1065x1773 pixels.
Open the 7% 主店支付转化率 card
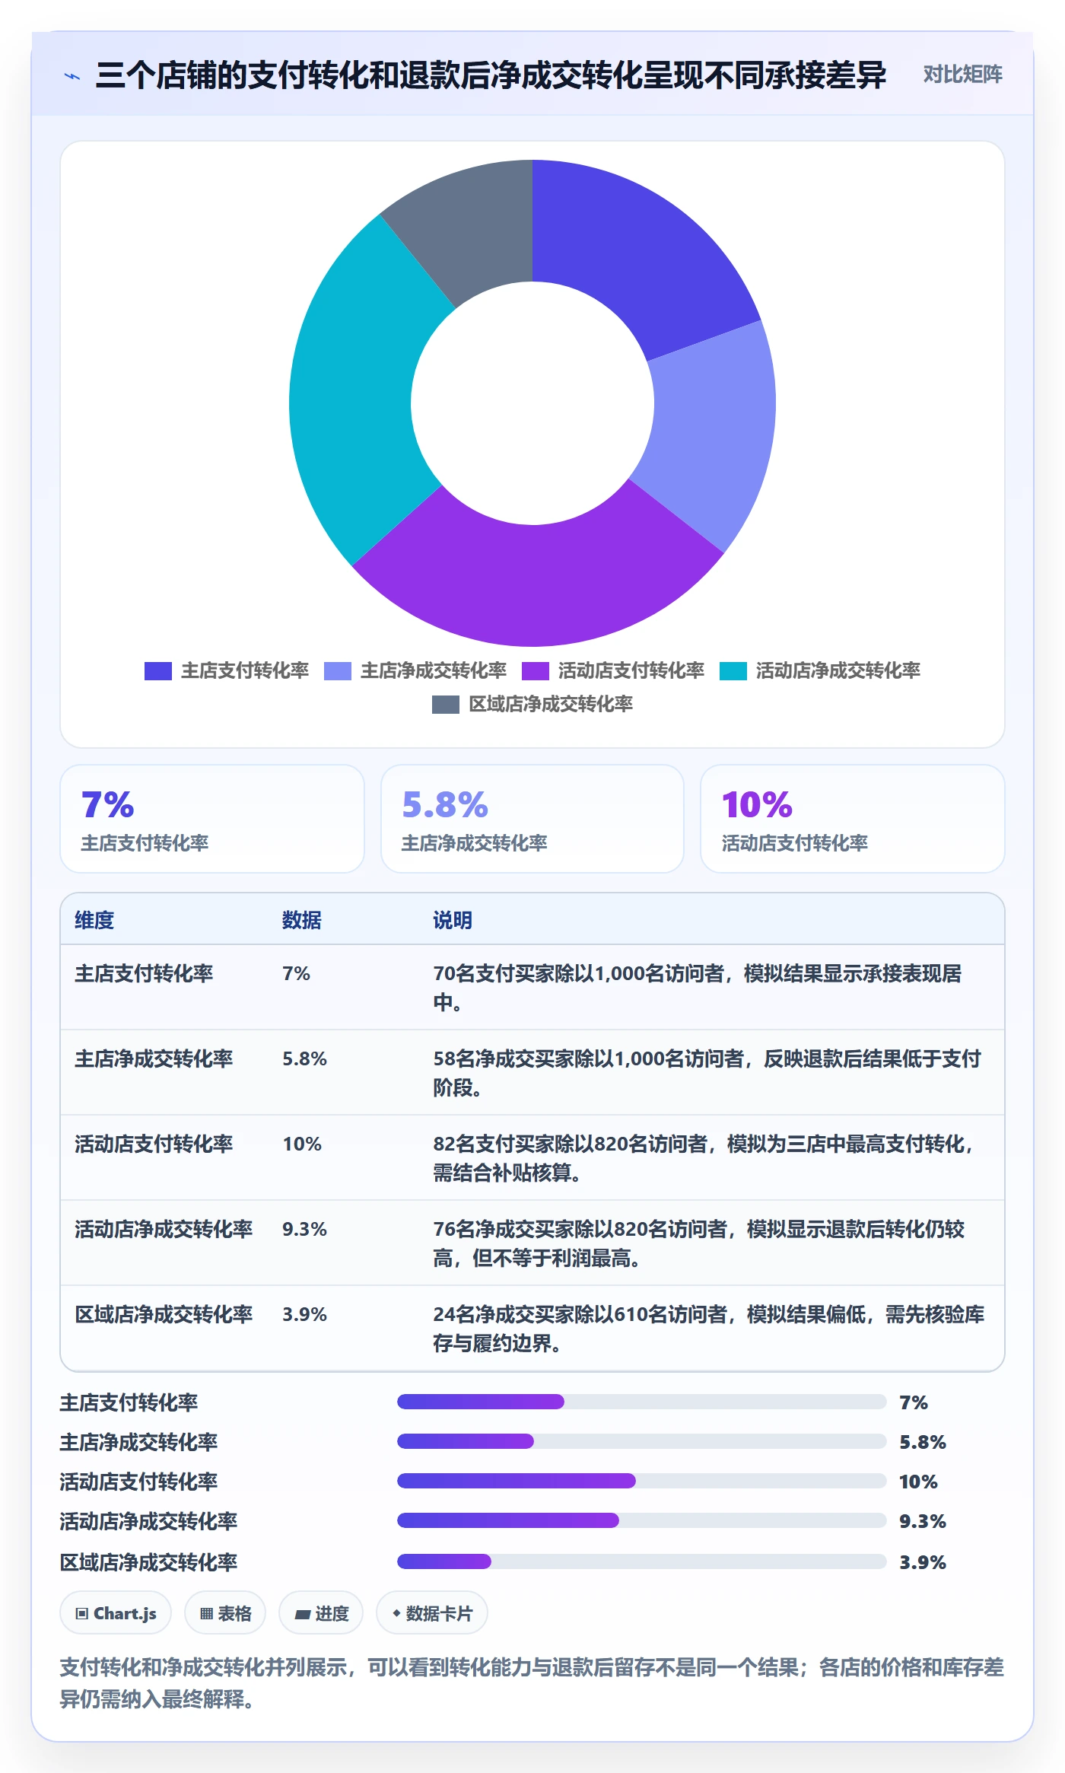tap(212, 819)
